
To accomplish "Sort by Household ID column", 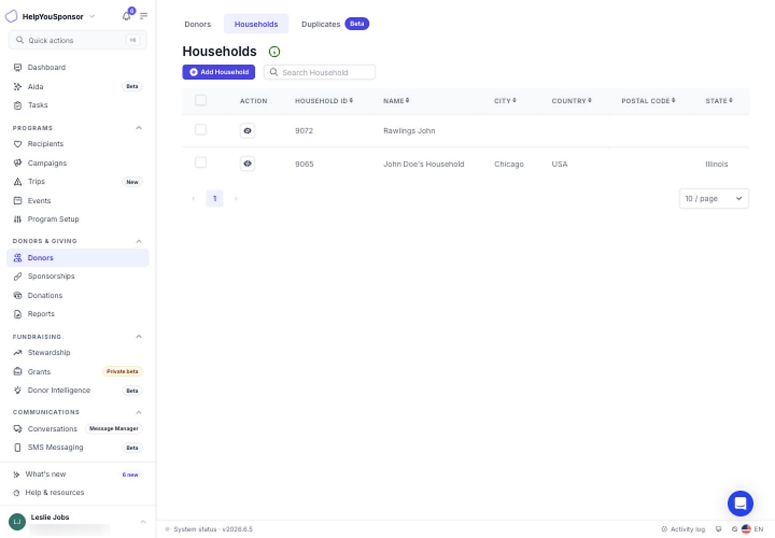I will click(x=324, y=101).
